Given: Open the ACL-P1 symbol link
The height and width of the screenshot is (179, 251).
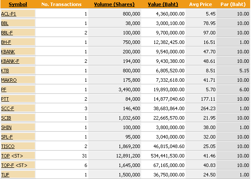Looking at the screenshot, I should click(x=9, y=14).
